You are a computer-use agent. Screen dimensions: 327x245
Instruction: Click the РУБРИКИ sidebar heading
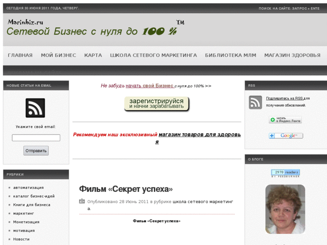coord(15,174)
